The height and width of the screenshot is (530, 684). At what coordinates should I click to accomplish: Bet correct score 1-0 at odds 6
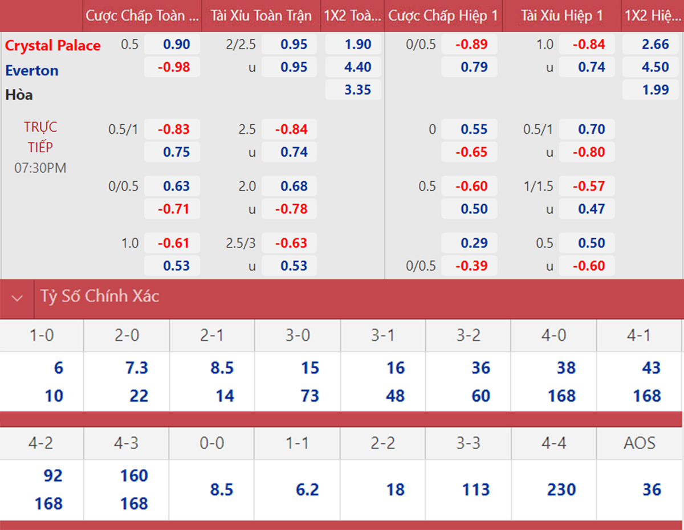click(x=59, y=368)
